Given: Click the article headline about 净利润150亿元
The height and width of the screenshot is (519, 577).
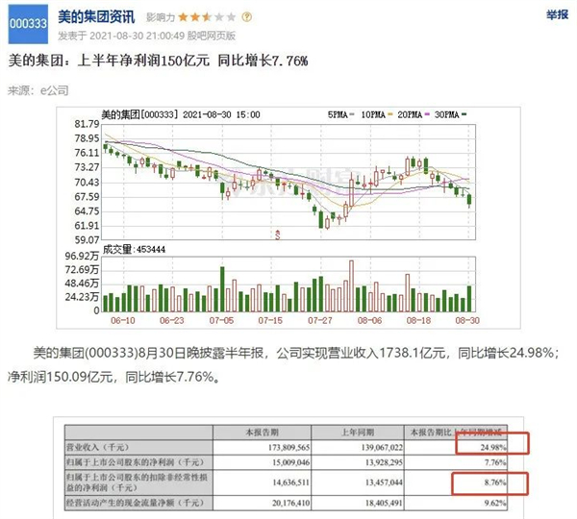Looking at the screenshot, I should tap(158, 62).
